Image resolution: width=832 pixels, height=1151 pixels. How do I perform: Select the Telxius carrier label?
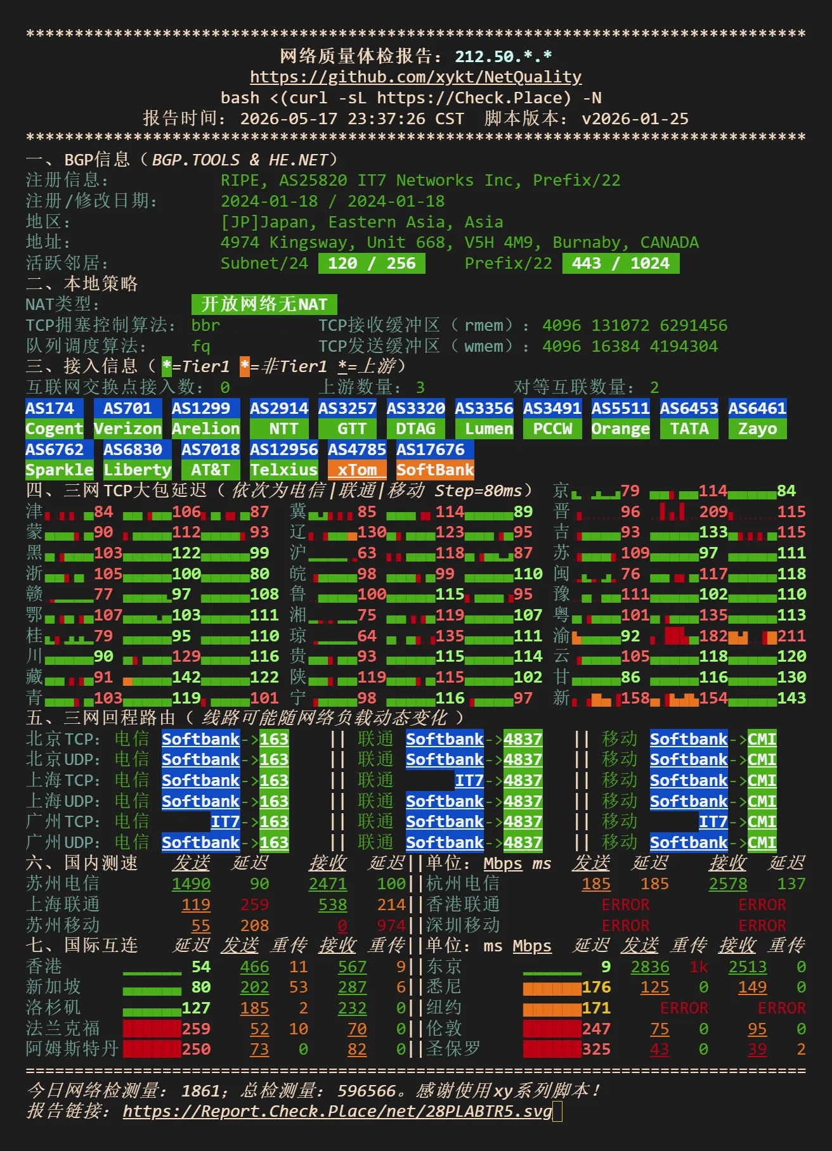tap(283, 470)
